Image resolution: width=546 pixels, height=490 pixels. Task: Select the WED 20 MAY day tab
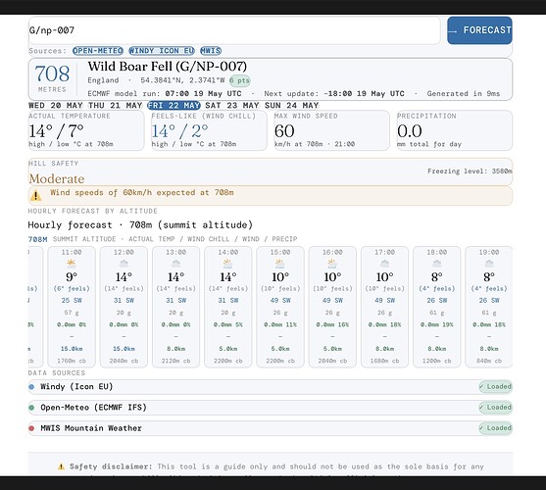(56, 105)
